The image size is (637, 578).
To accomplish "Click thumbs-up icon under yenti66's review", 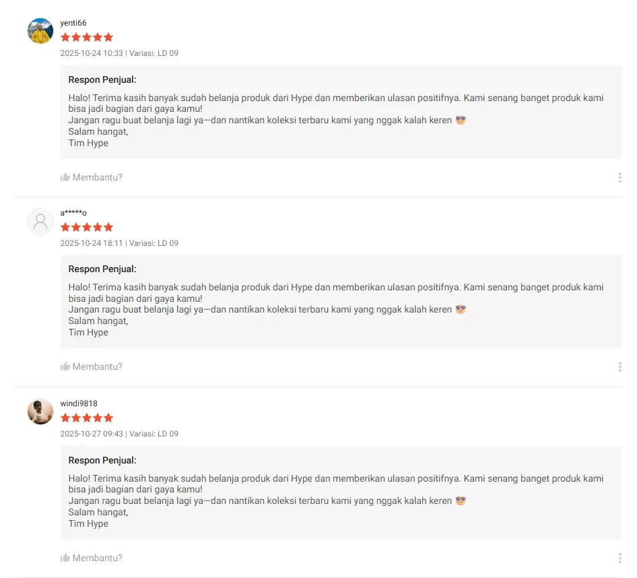I will [x=65, y=178].
